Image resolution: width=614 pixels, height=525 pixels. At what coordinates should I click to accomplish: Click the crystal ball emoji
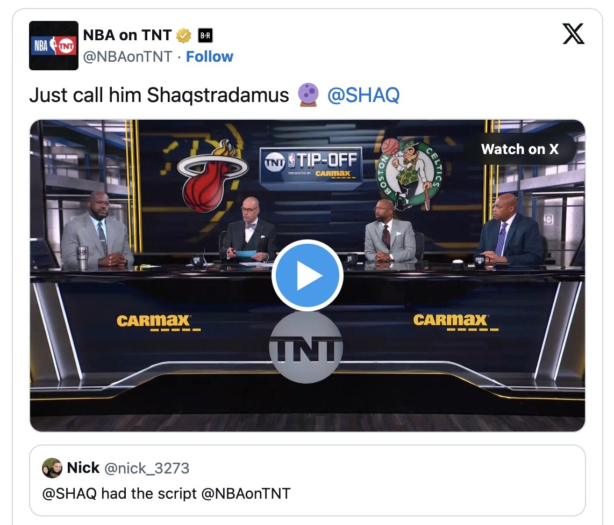(308, 95)
